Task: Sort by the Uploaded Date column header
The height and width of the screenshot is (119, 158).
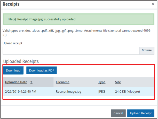Action: pos(16,82)
